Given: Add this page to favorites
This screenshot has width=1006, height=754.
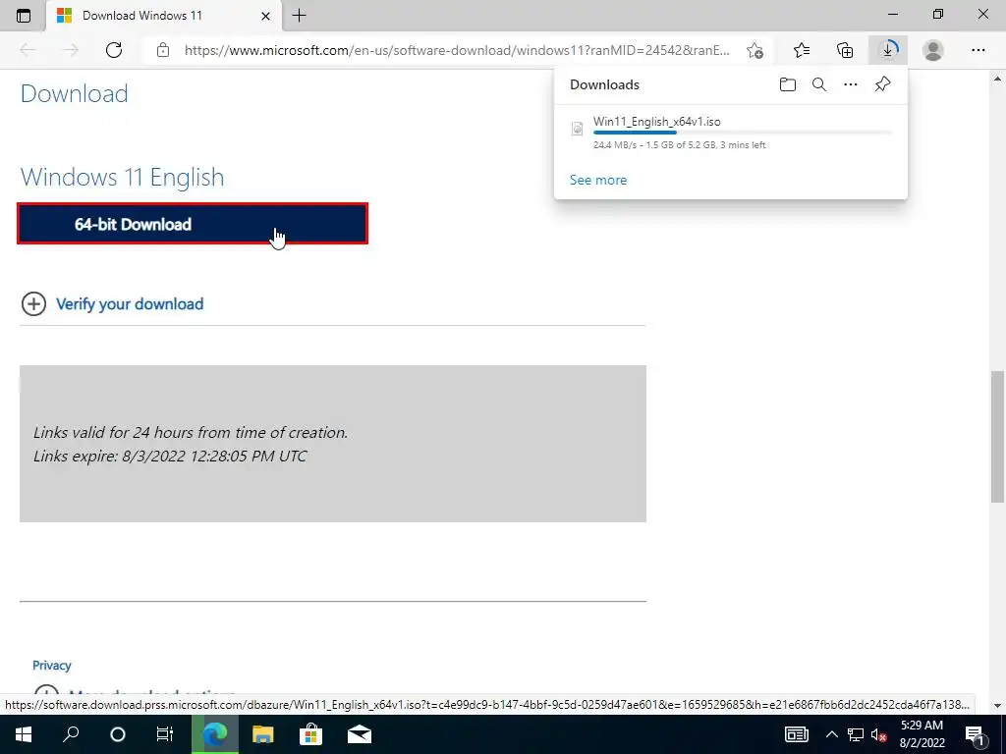Looking at the screenshot, I should (755, 50).
